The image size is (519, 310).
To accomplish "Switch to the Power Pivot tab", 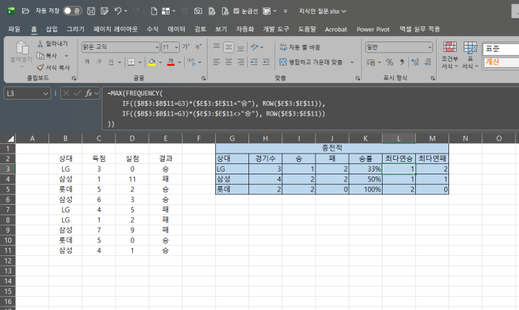I will click(x=374, y=29).
